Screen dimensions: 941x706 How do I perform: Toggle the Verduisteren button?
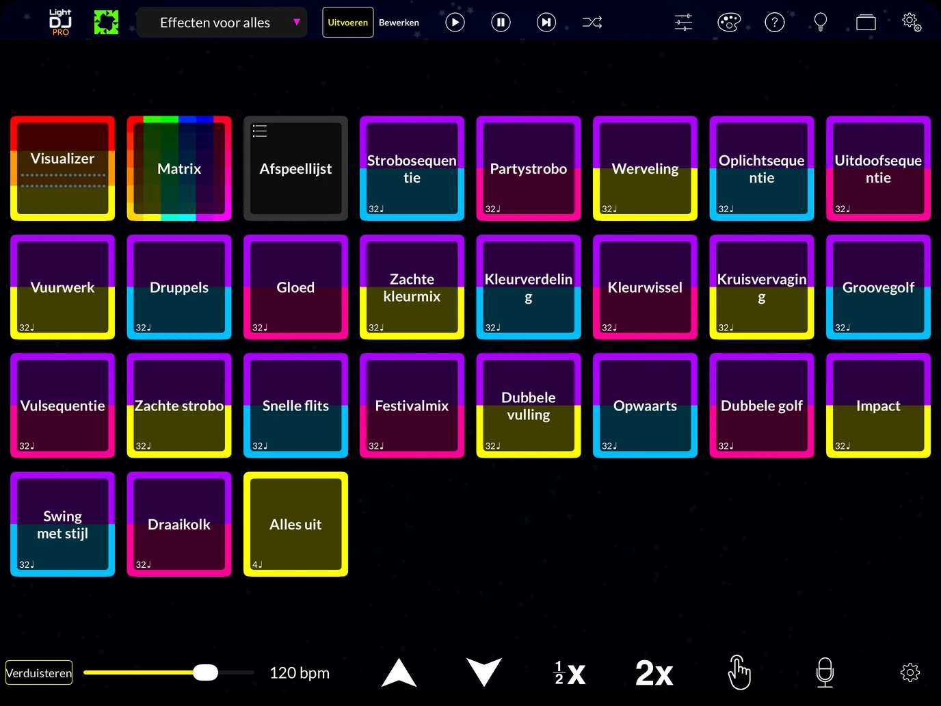click(x=39, y=672)
